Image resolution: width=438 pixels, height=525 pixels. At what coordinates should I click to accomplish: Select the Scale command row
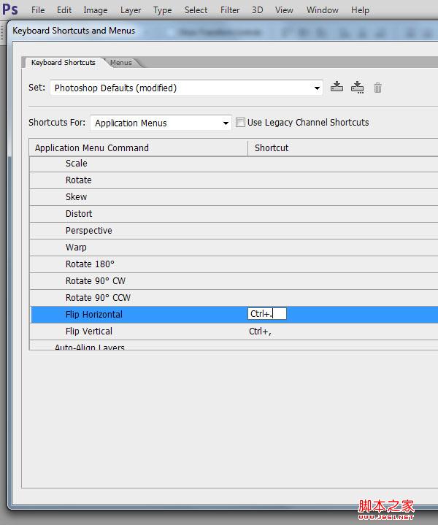pos(234,164)
